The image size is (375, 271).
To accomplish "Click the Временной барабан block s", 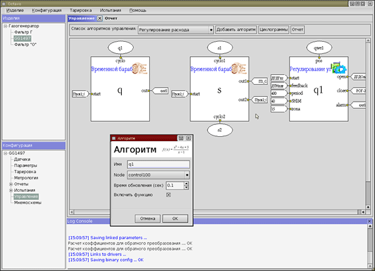I will pos(219,89).
